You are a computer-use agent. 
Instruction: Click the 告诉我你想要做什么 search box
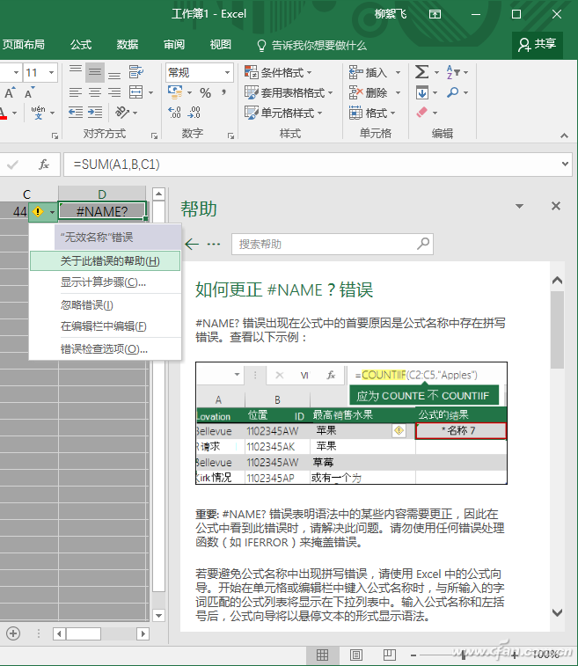311,46
